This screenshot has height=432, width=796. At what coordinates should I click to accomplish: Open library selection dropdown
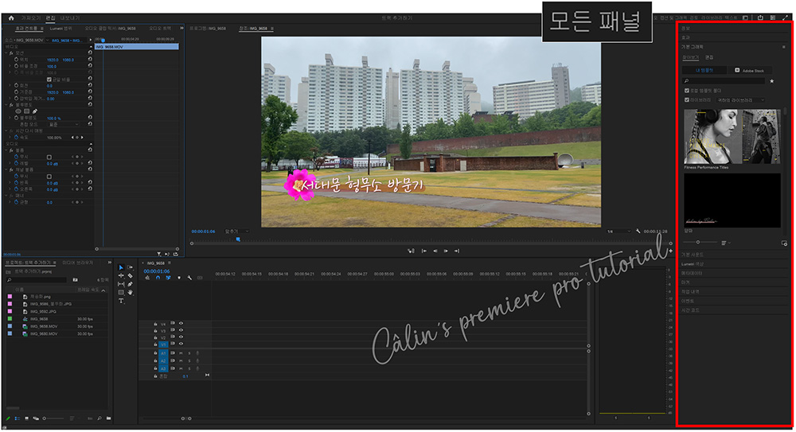click(740, 100)
